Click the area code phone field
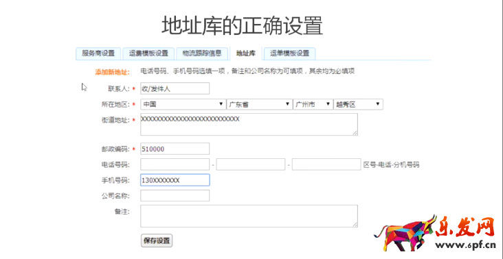 click(175, 164)
